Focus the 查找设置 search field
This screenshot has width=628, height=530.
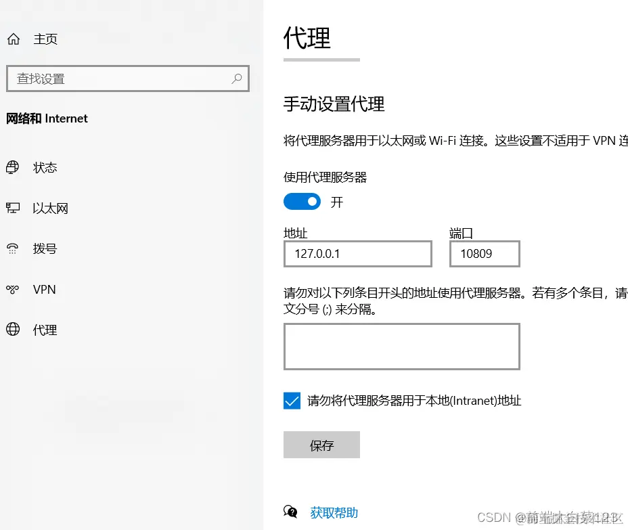[x=128, y=79]
